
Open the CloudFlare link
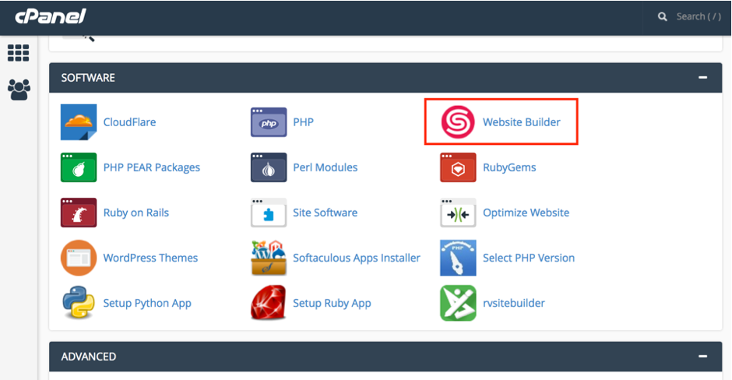point(129,122)
